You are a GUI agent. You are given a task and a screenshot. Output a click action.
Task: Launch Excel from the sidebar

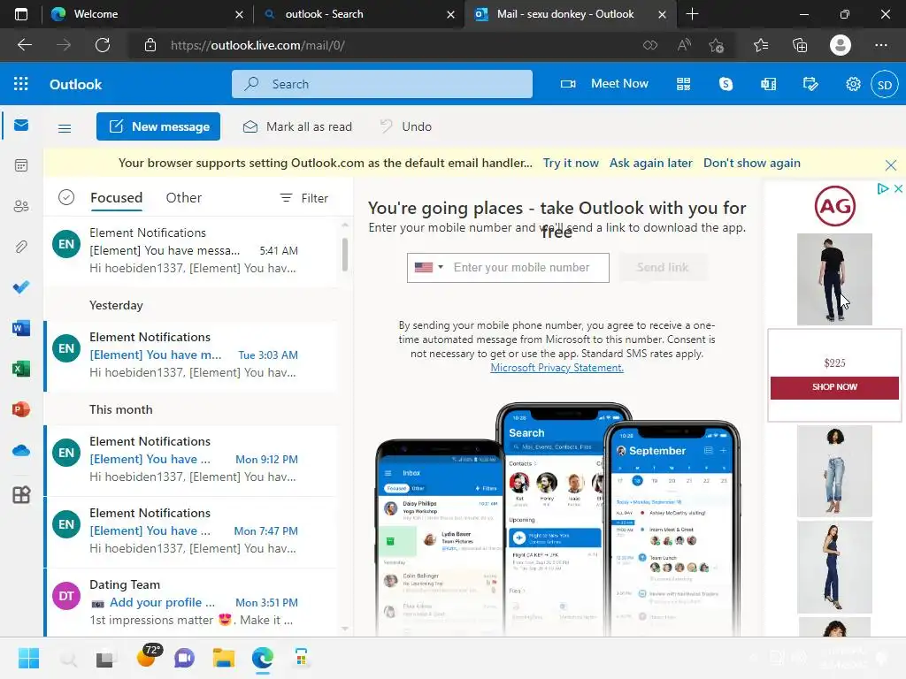(21, 369)
